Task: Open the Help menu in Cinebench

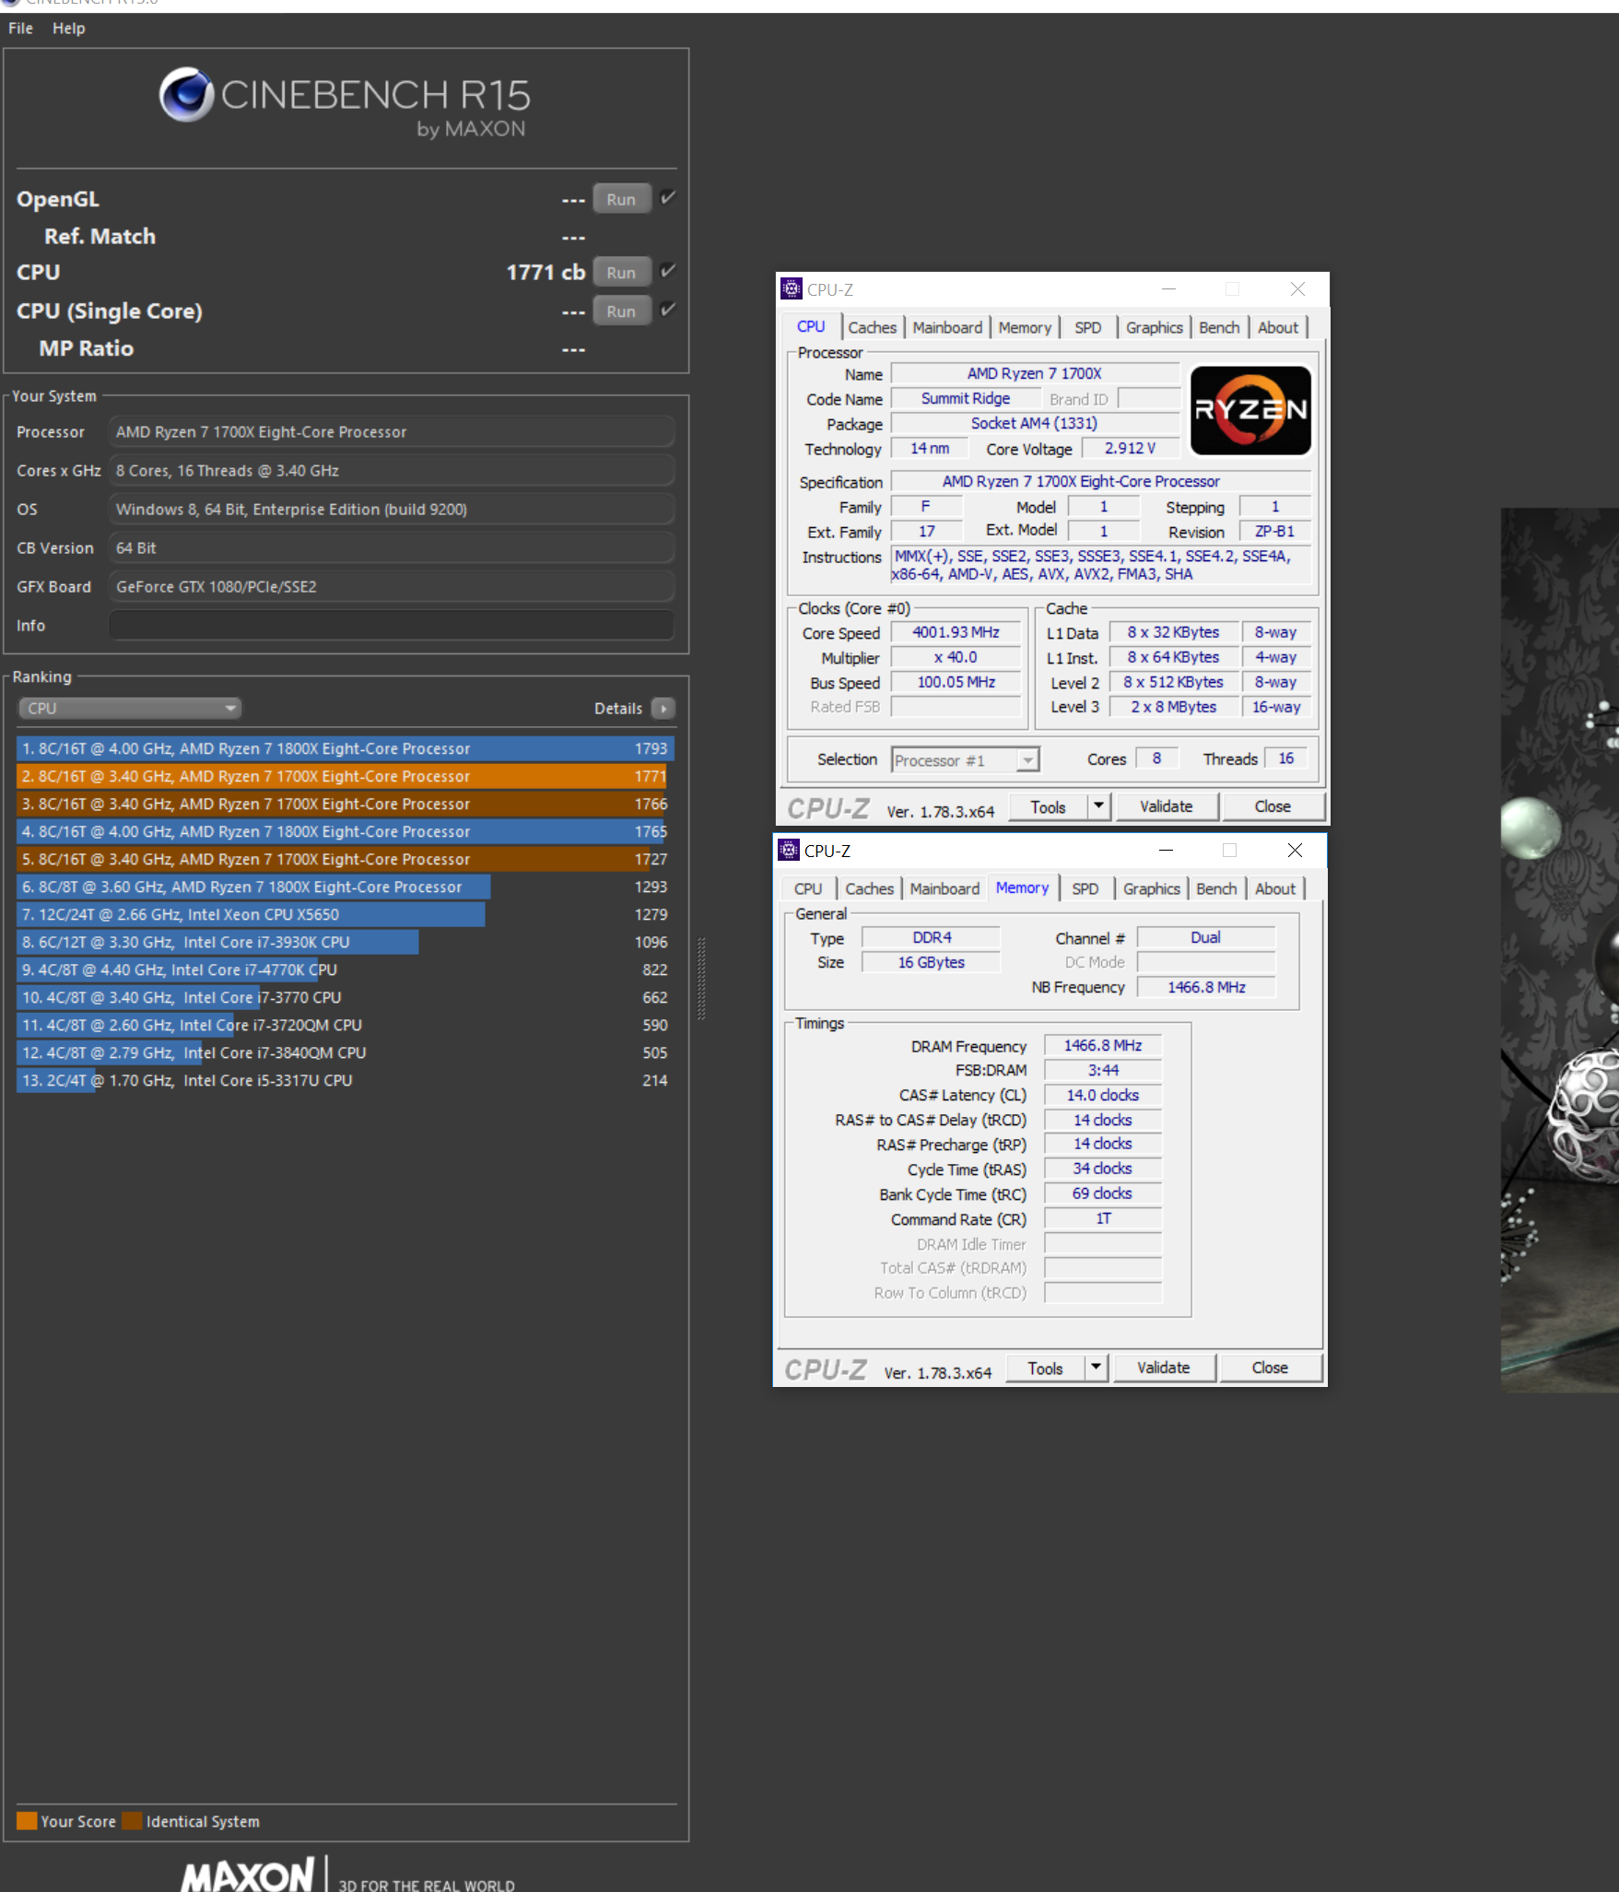Action: [68, 29]
